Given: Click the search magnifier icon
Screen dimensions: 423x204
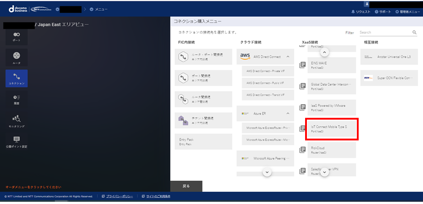Looking at the screenshot, I should tap(414, 32).
